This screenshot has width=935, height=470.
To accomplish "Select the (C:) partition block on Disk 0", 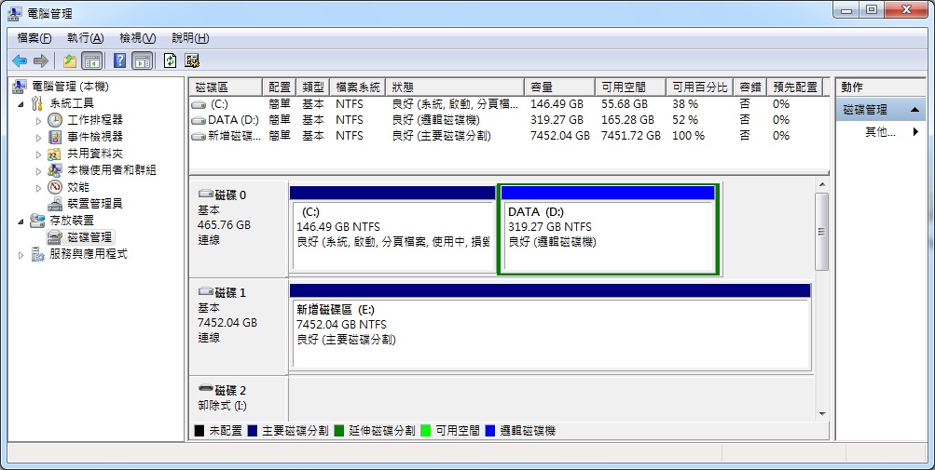I will [x=393, y=230].
